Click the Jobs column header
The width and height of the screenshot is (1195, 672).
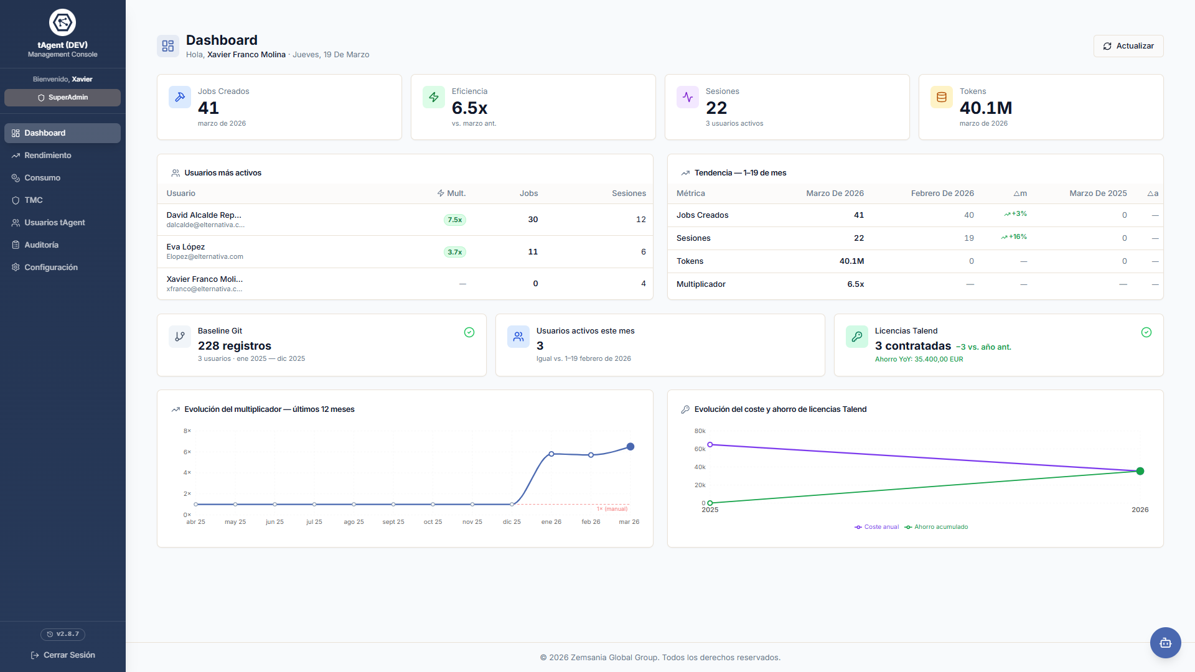click(x=528, y=194)
